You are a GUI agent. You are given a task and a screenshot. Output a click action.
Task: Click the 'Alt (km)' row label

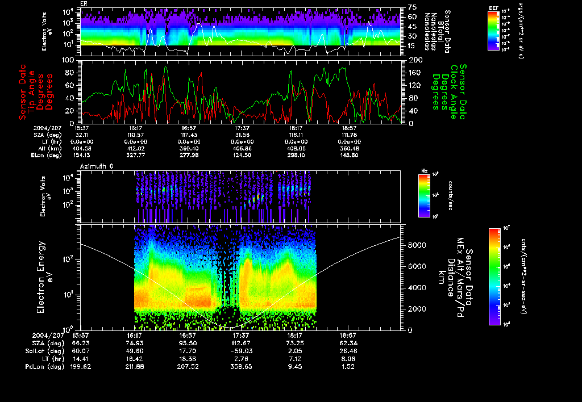click(x=50, y=149)
